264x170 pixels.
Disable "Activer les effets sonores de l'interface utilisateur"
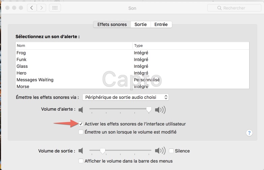pyautogui.click(x=81, y=124)
